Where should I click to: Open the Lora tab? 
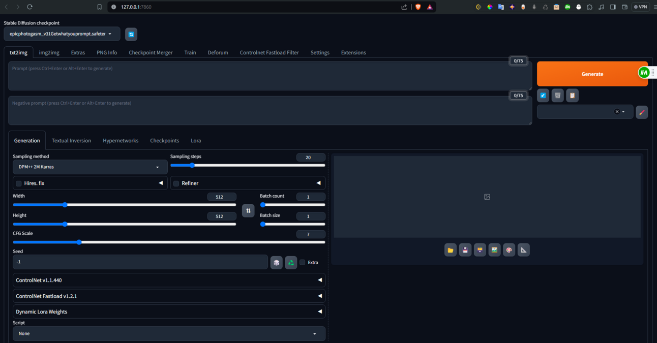tap(196, 141)
